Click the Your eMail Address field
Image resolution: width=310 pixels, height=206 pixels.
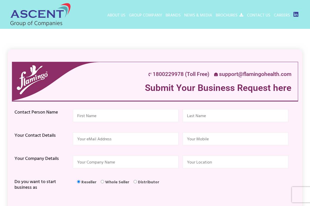(x=126, y=139)
